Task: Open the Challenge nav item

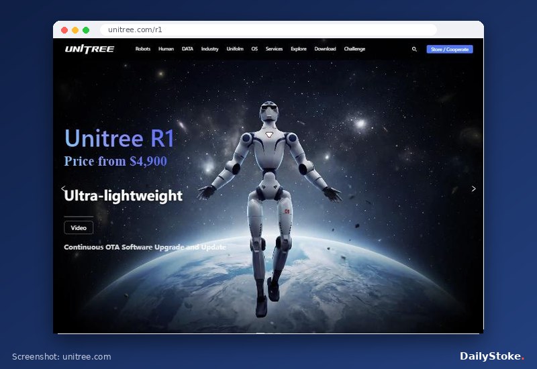Action: (x=354, y=49)
